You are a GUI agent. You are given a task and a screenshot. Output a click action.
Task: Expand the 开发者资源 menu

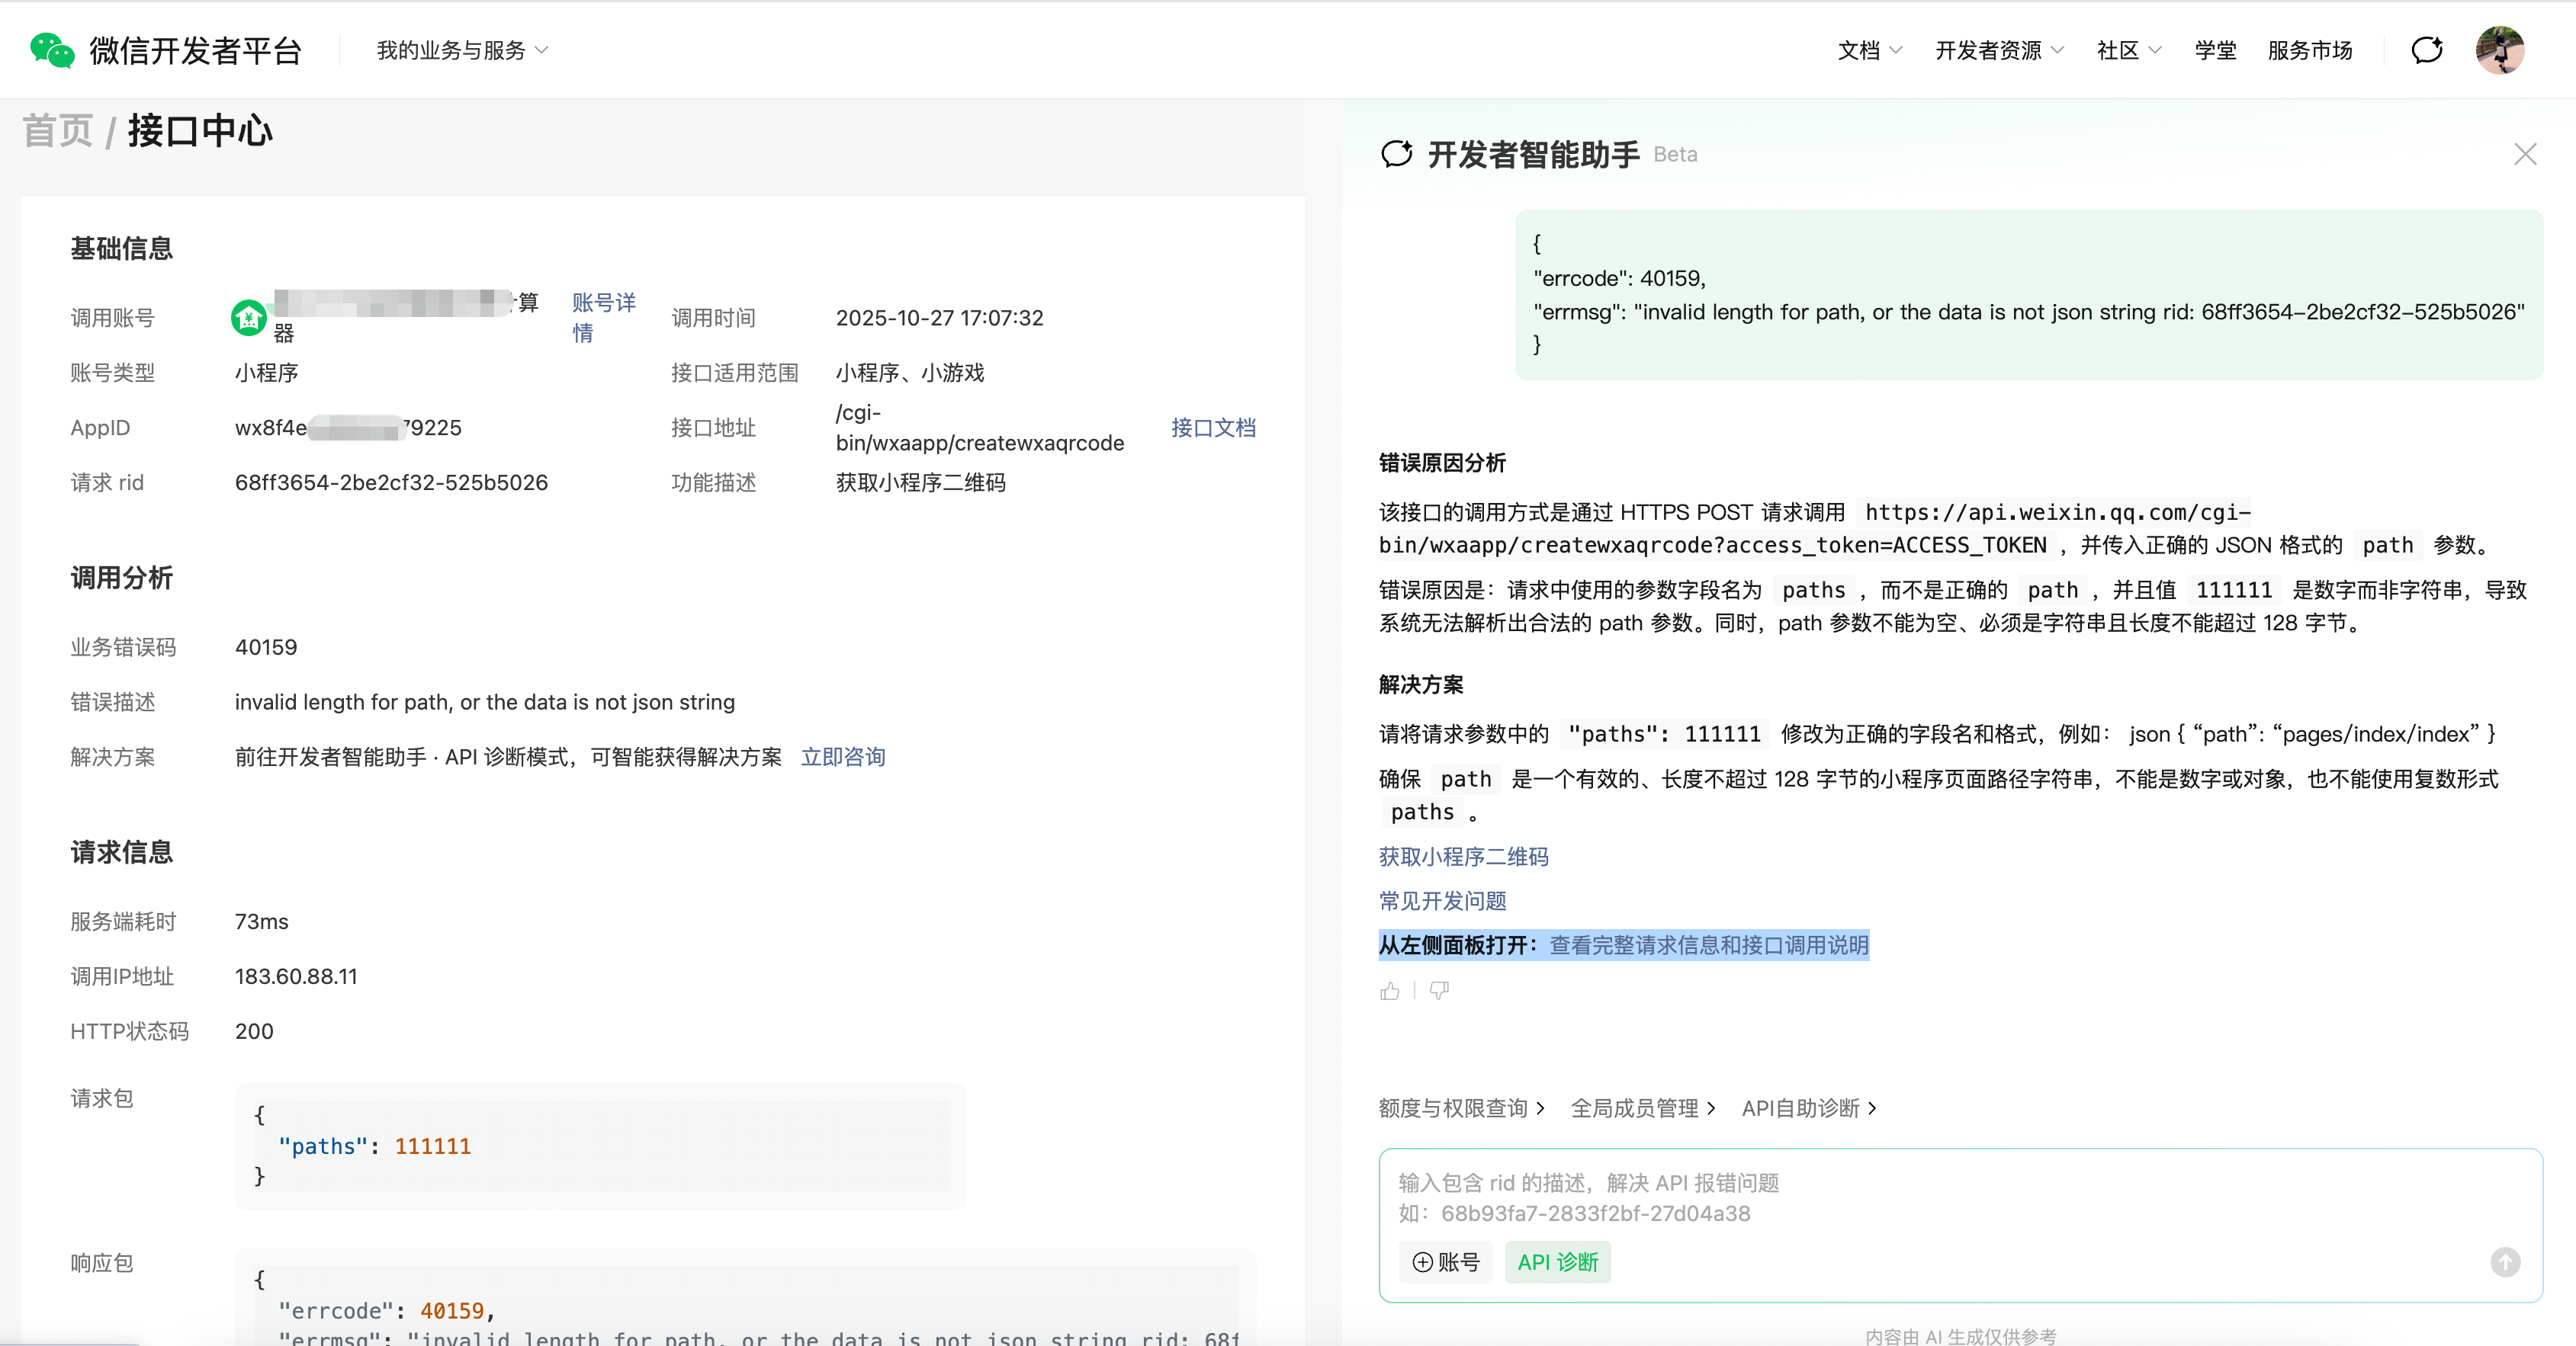click(1998, 50)
